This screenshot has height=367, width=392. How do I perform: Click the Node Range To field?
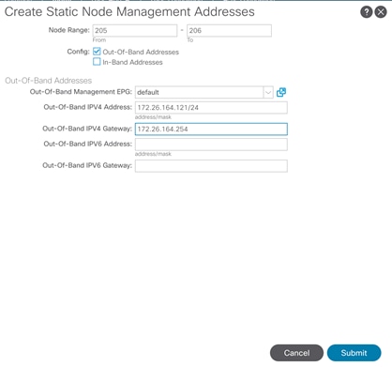(x=229, y=31)
